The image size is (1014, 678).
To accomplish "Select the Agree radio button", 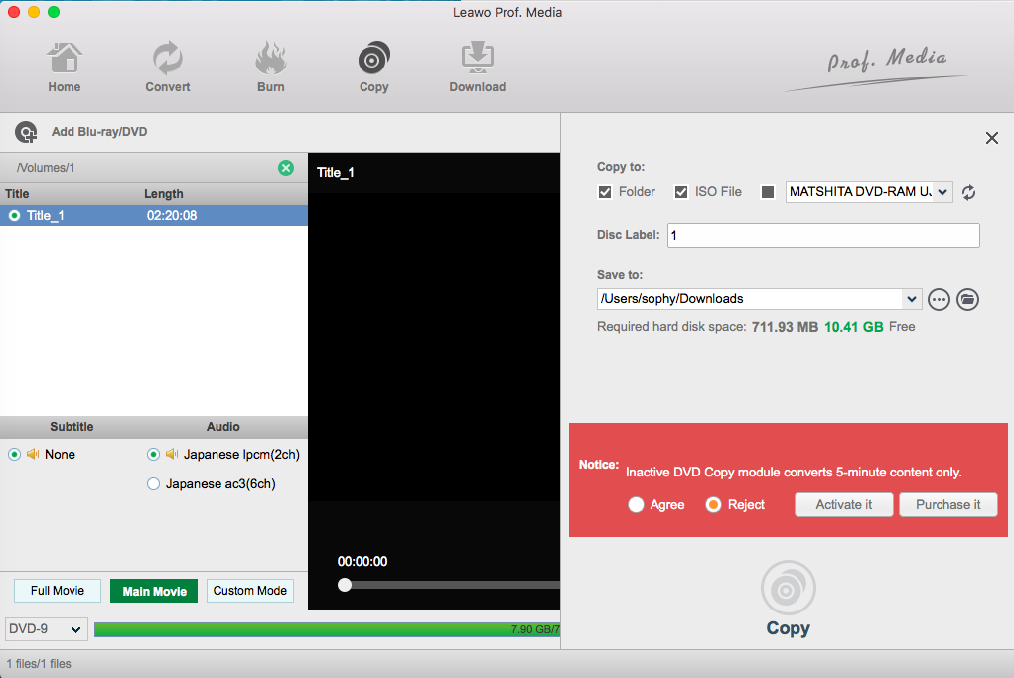I will point(636,505).
